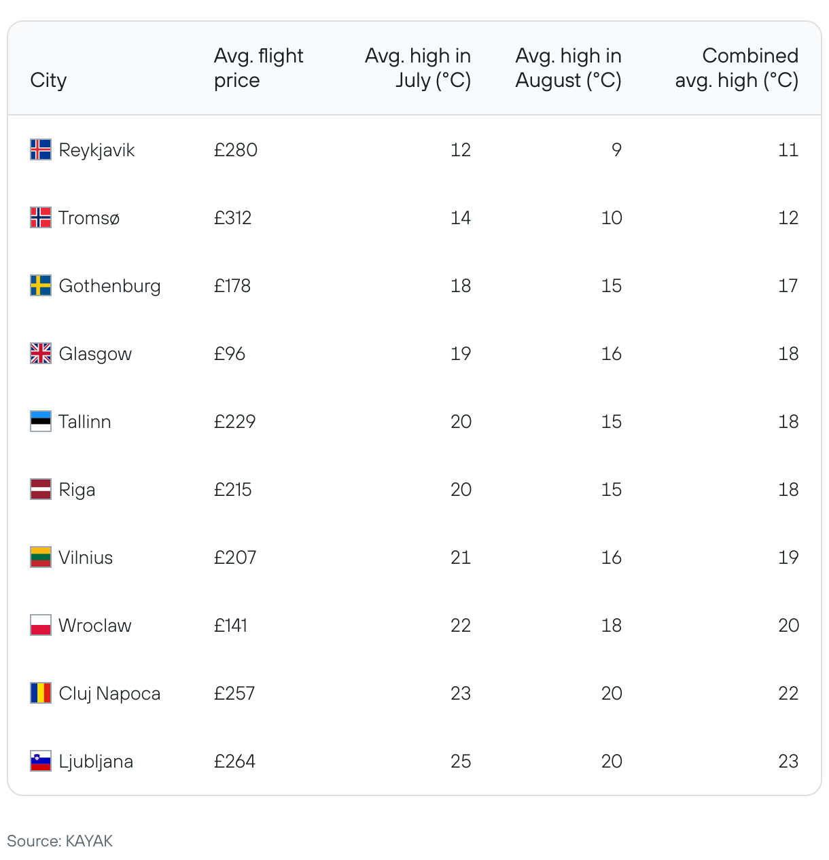This screenshot has width=829, height=860.
Task: Click the Ljubljana city name
Action: click(96, 762)
